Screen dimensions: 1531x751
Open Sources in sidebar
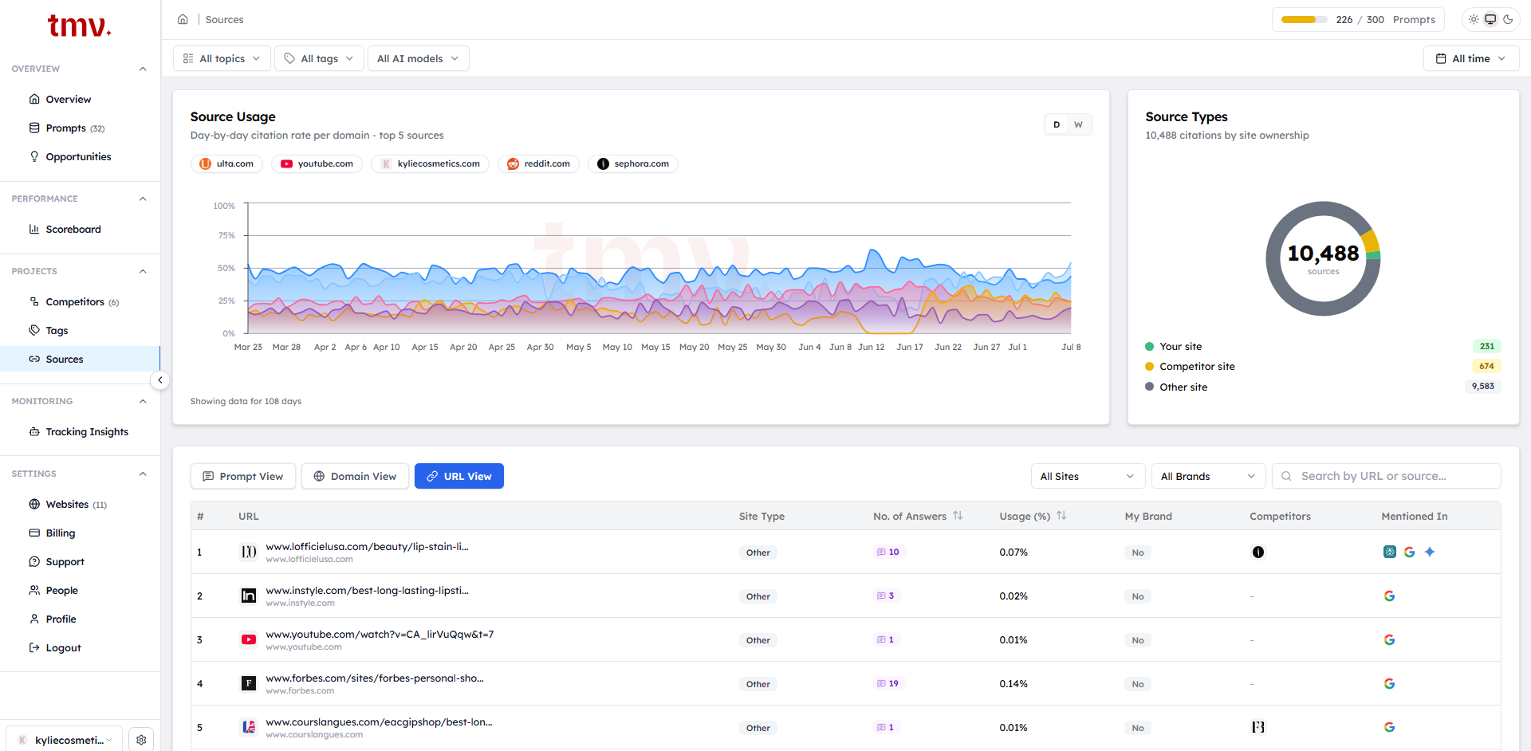80,359
